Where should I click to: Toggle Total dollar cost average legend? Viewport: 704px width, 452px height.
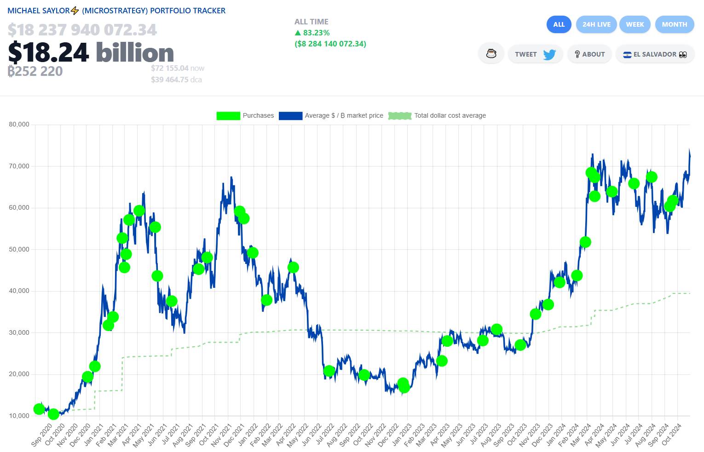pos(437,115)
